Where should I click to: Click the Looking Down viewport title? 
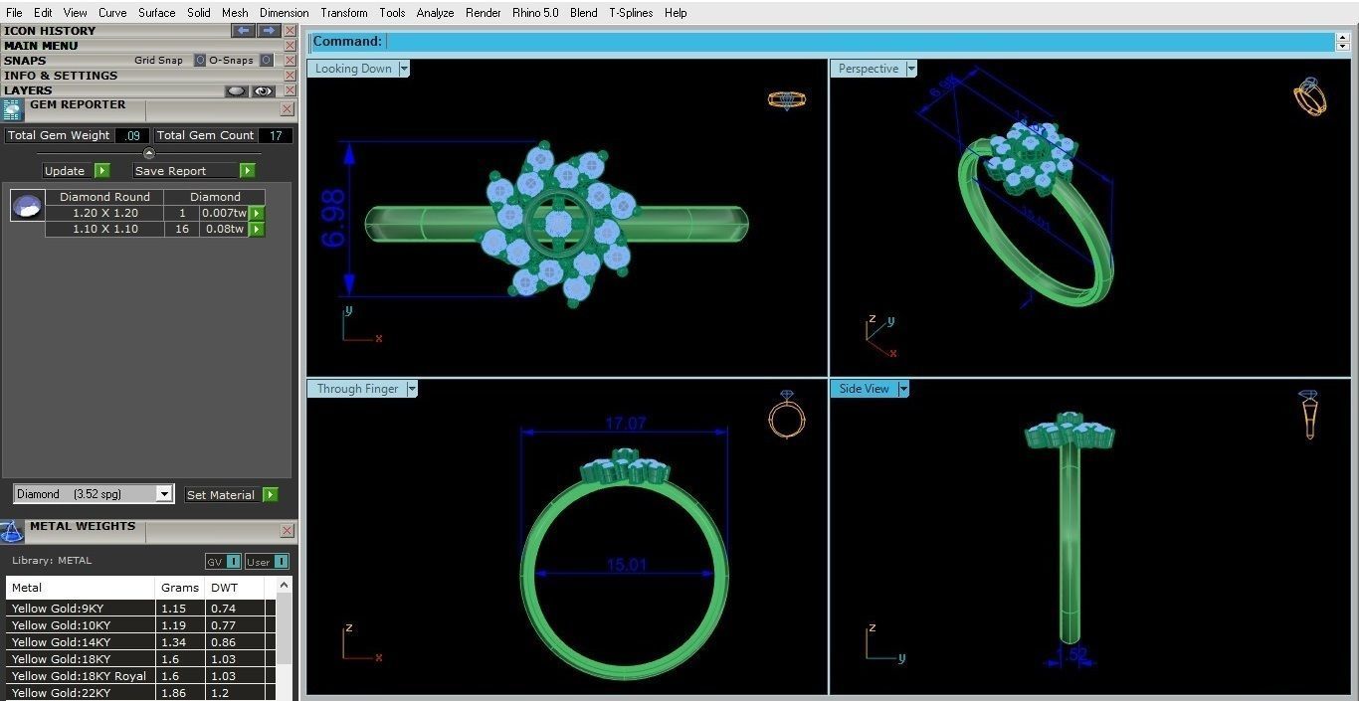point(353,69)
